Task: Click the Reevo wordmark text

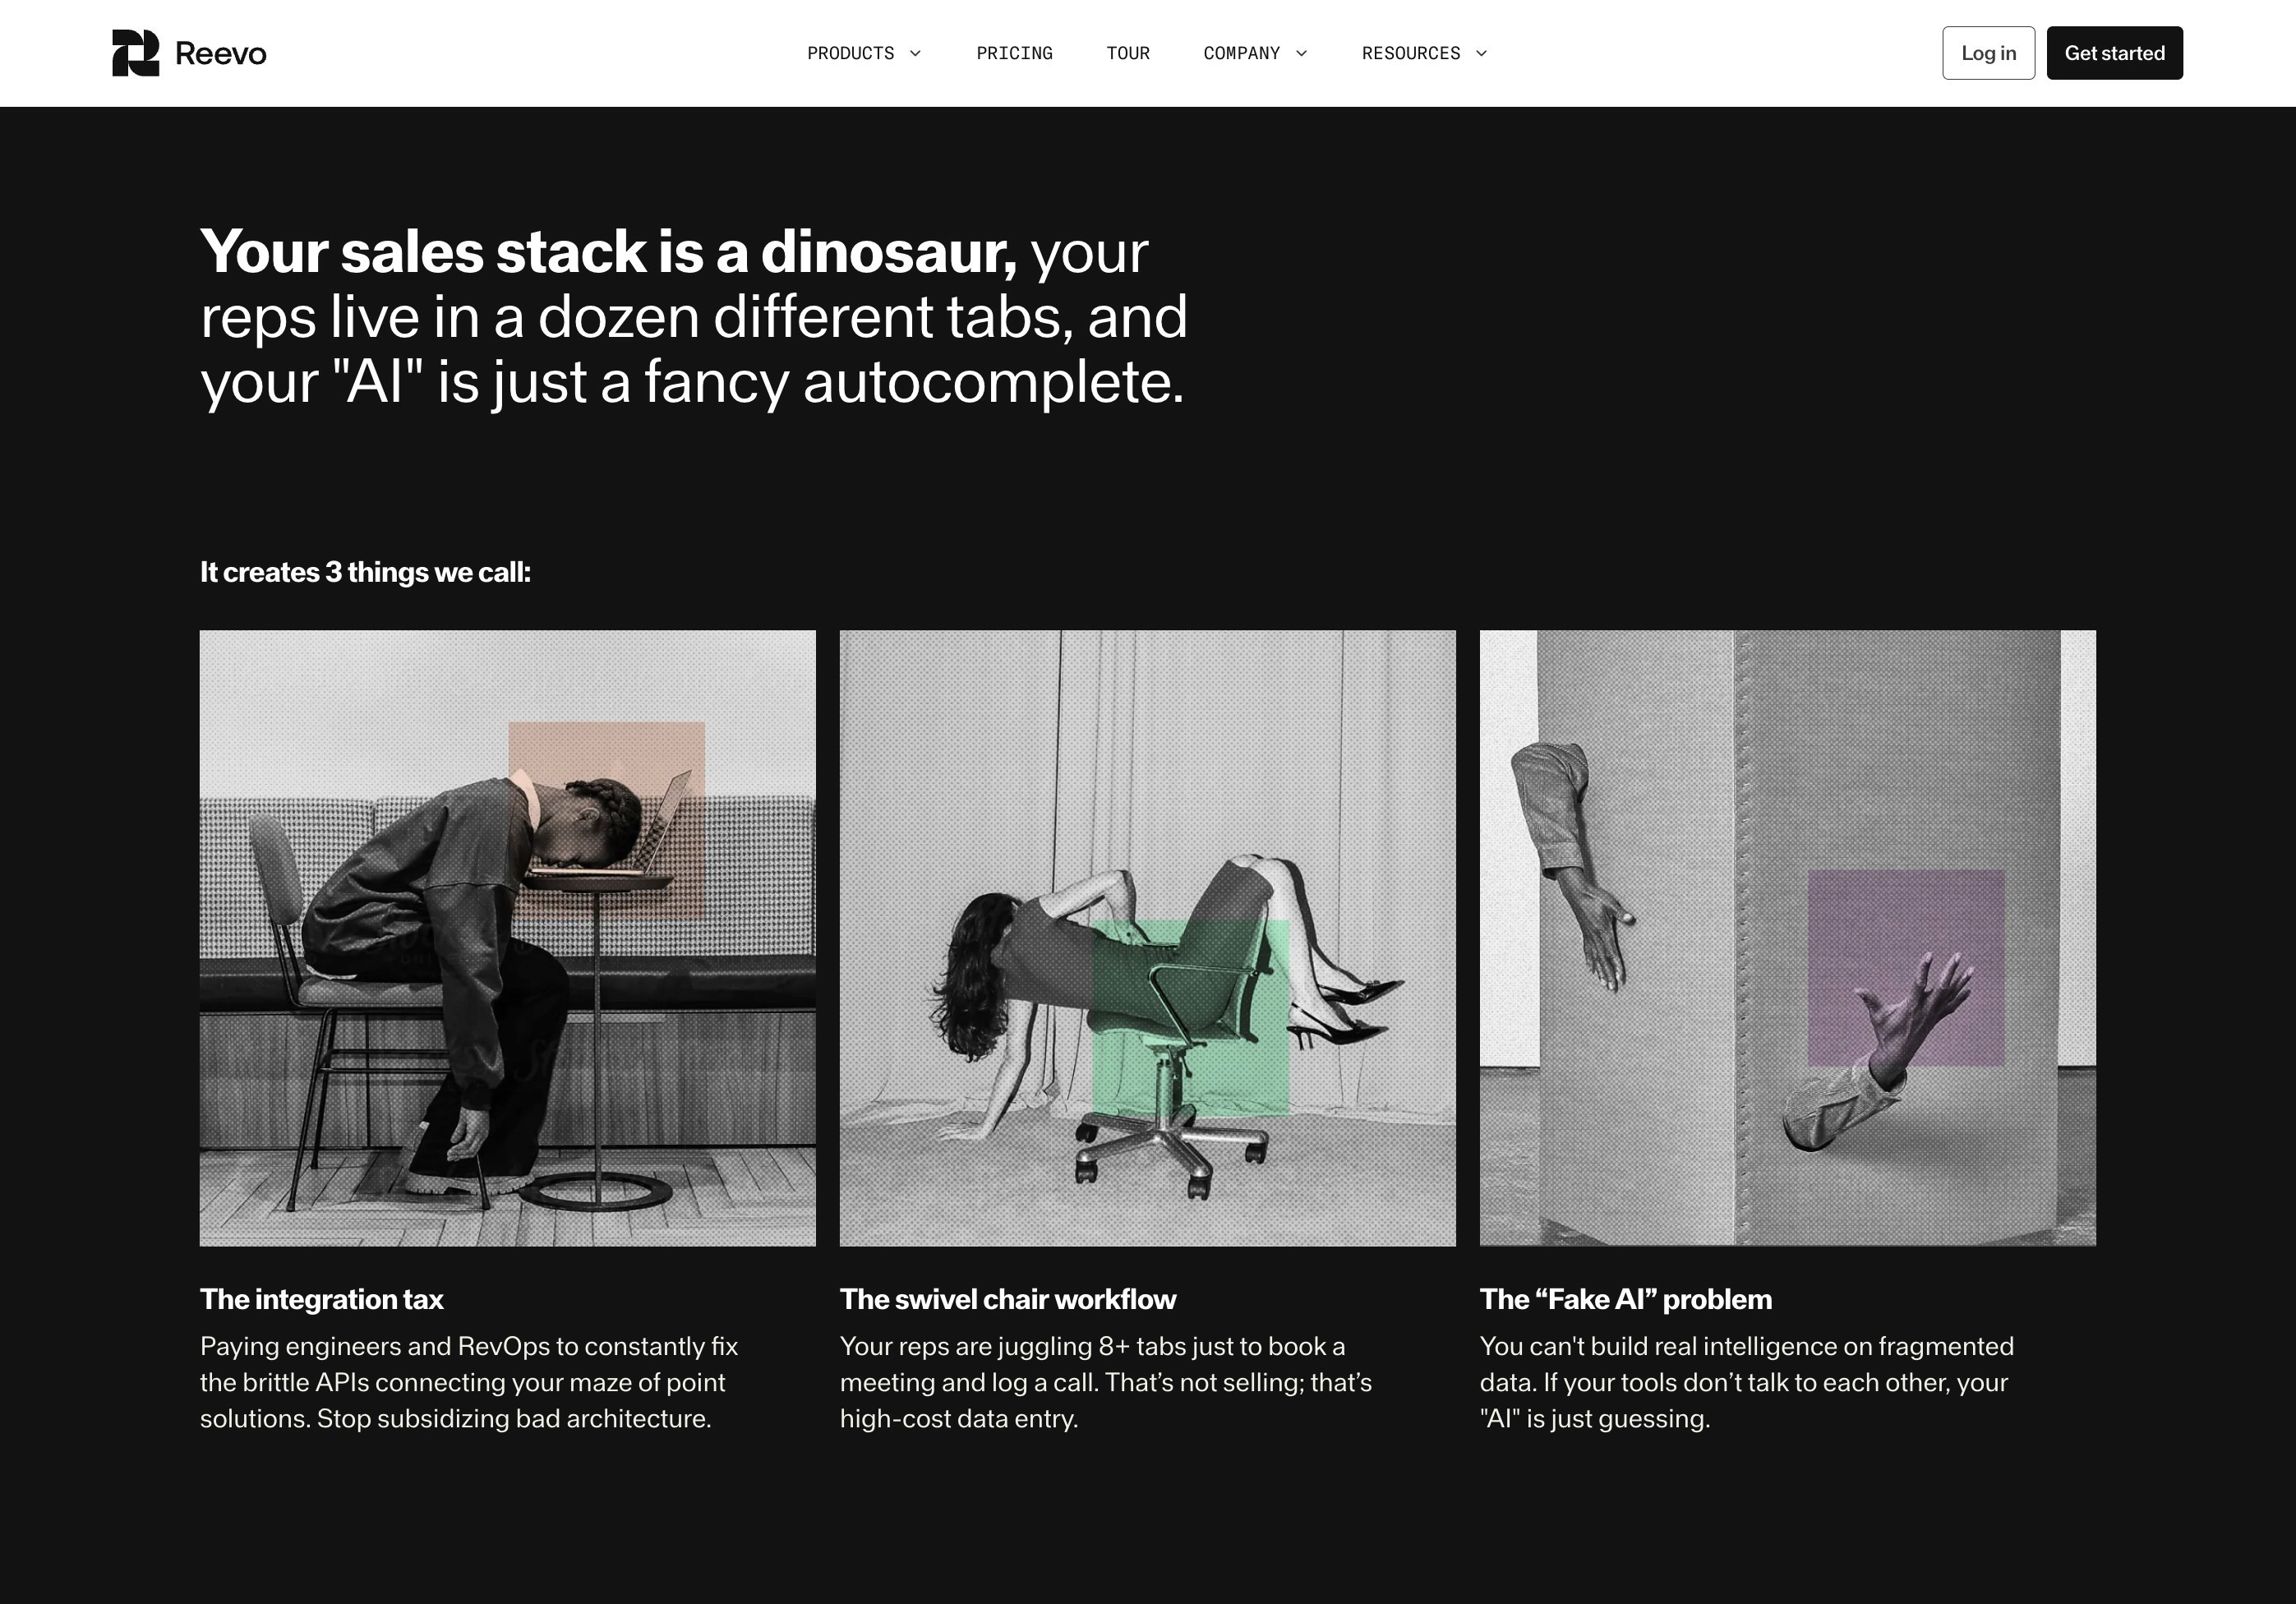Action: 220,54
